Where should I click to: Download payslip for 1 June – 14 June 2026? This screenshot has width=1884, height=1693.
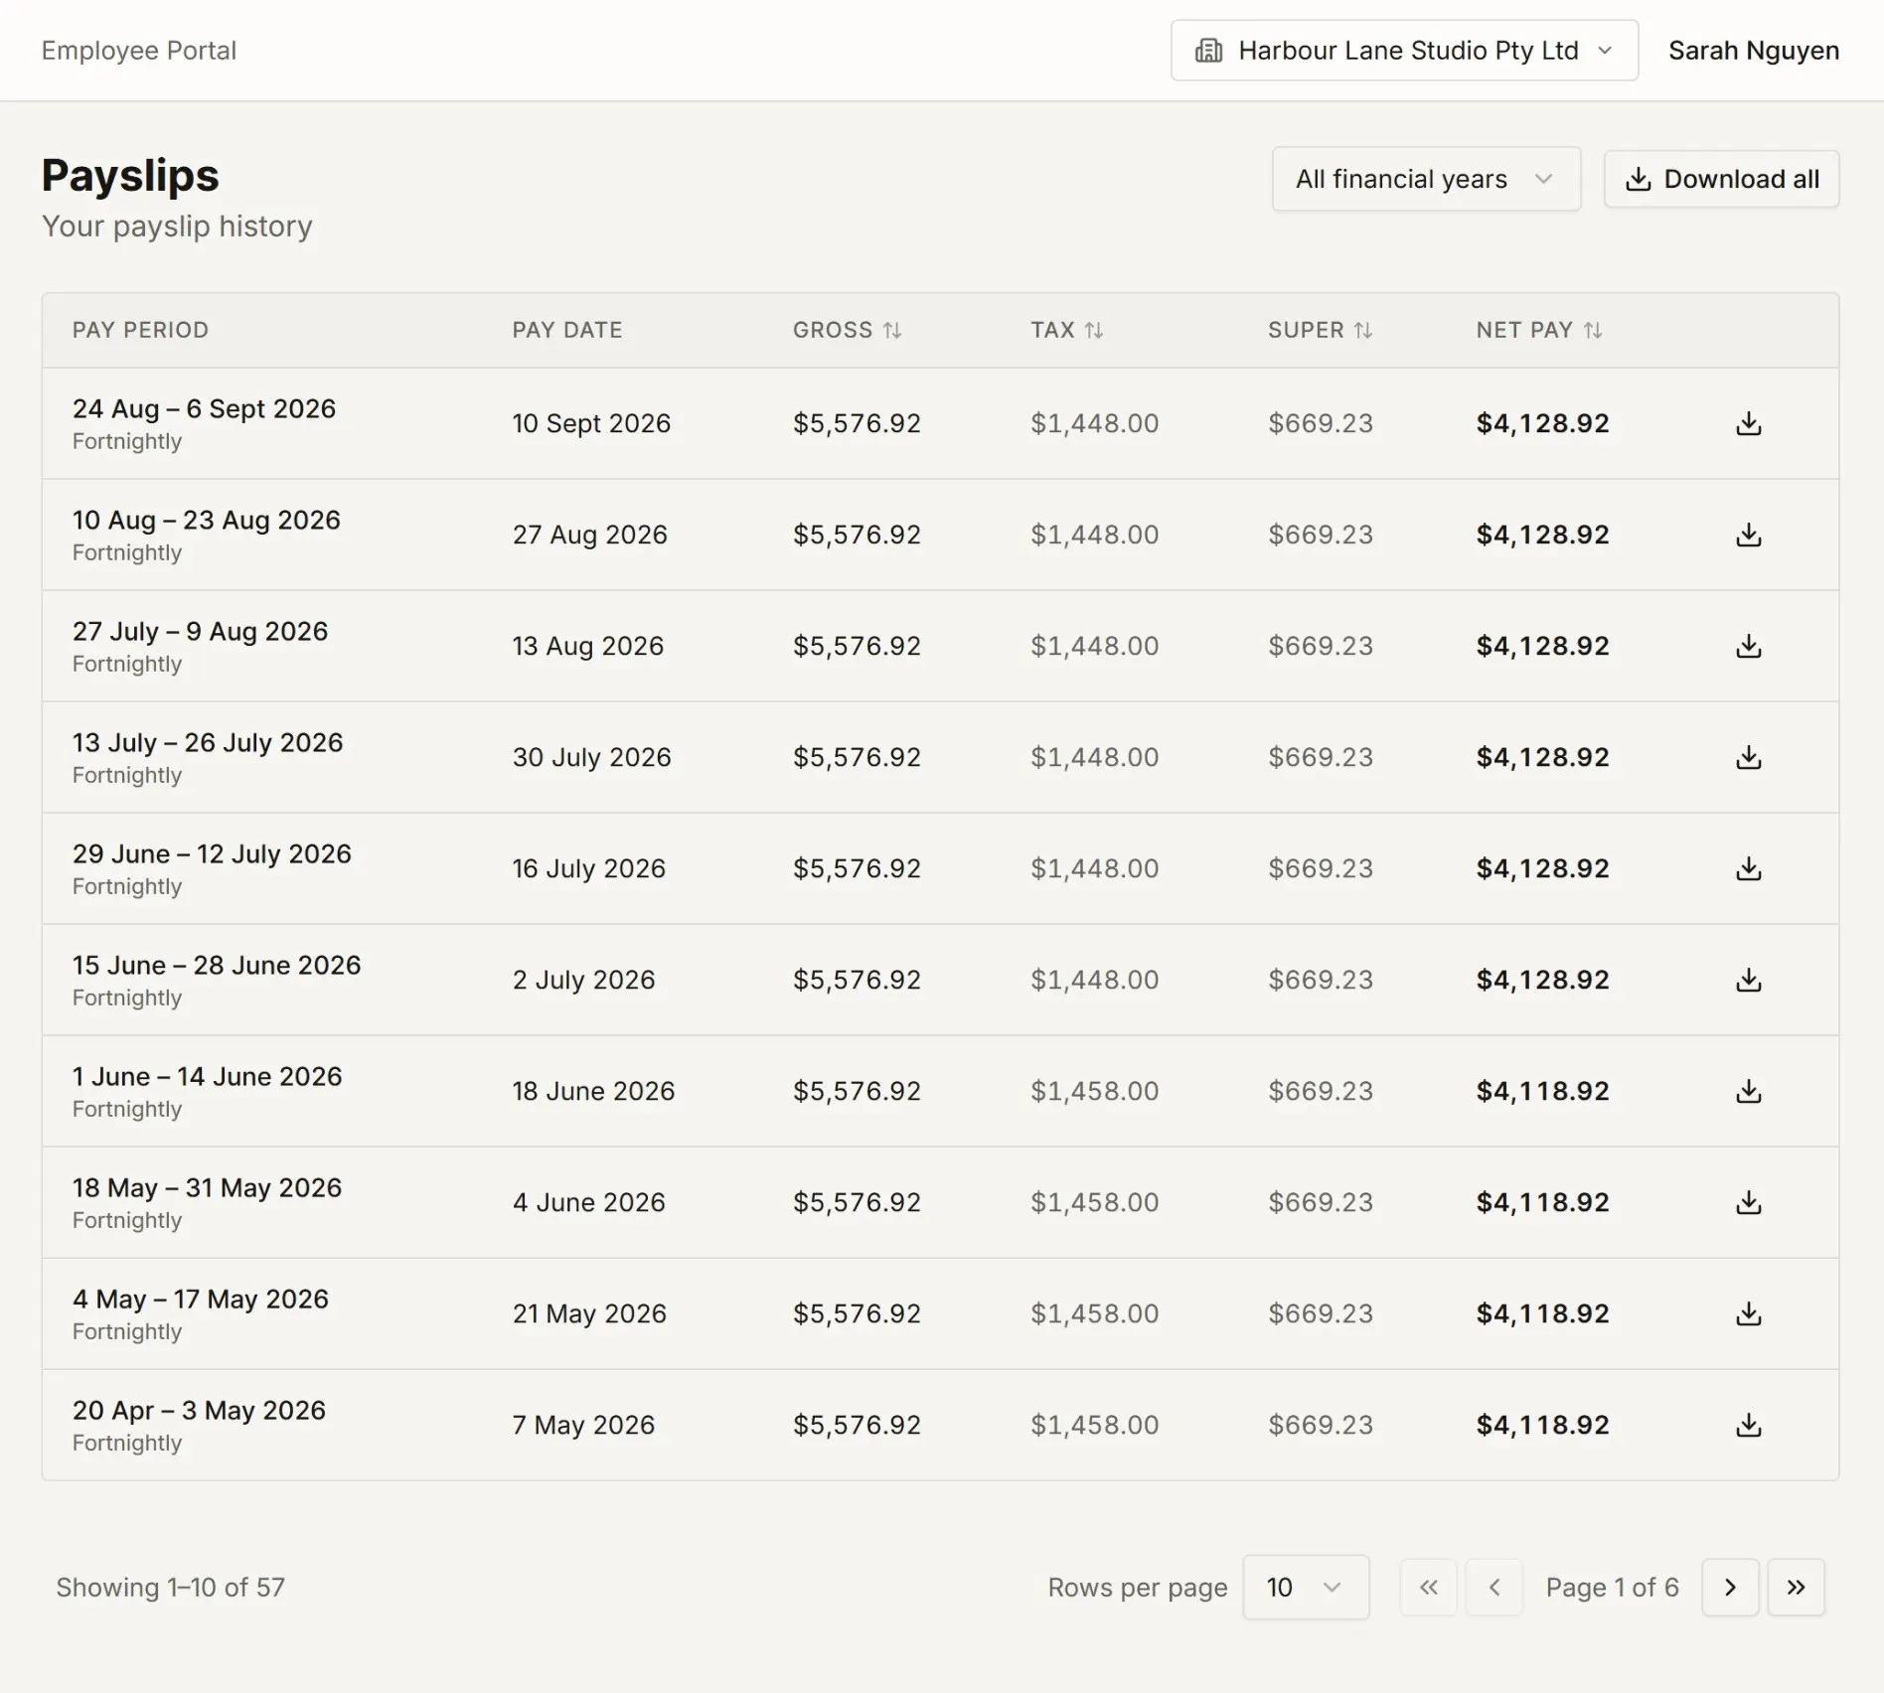[1748, 1092]
